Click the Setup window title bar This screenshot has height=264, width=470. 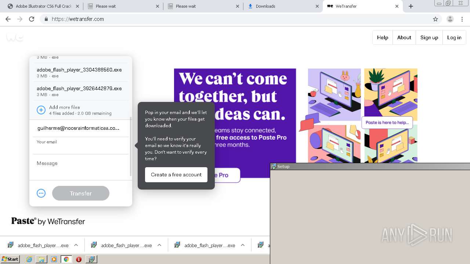[x=370, y=166]
